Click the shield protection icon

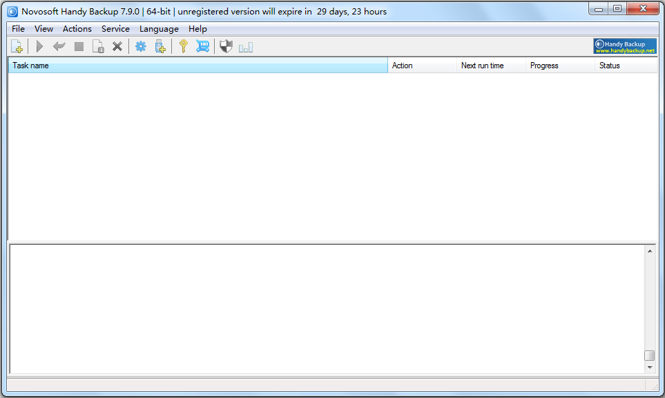click(225, 46)
